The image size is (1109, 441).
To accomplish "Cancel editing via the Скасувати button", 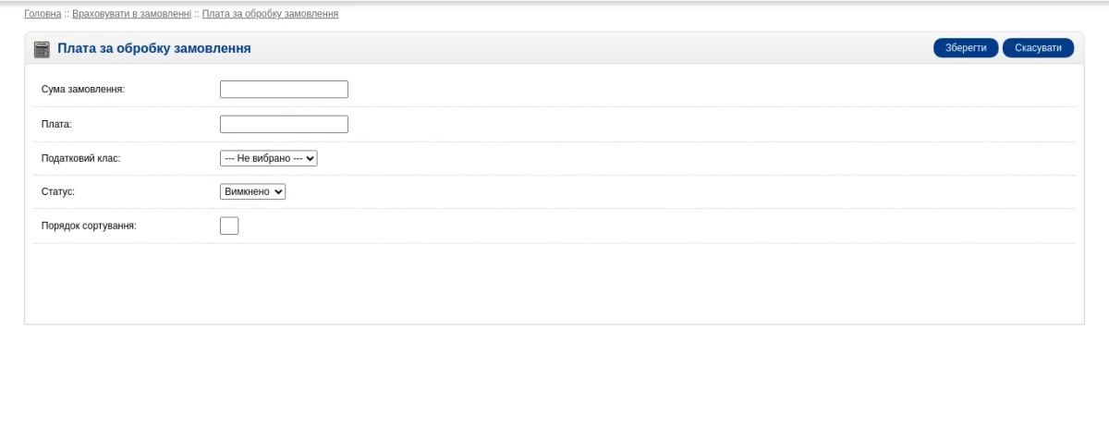I will click(x=1038, y=48).
